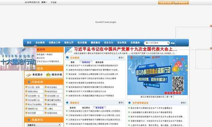This screenshot has height=127, width=212.
Task: Expand the 局属单位 dropdown list
Action: pos(44,125)
